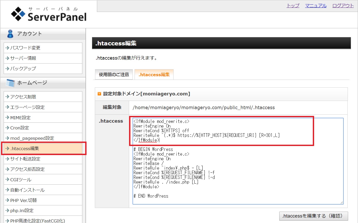Click inside the .htaccess text area
This screenshot has width=358, height=223.
[x=238, y=161]
